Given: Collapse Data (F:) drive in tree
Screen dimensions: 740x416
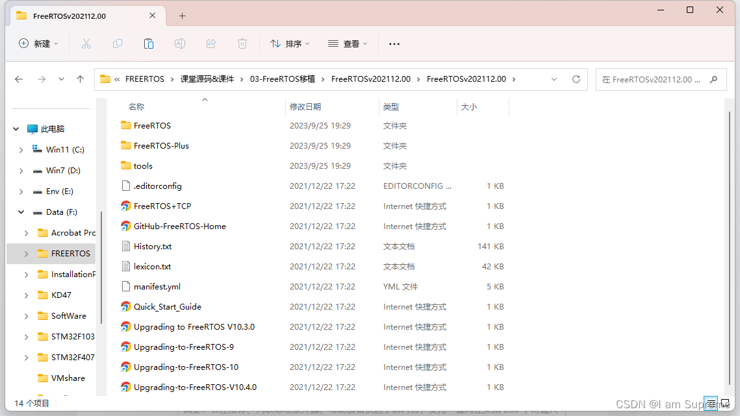Looking at the screenshot, I should click(21, 212).
